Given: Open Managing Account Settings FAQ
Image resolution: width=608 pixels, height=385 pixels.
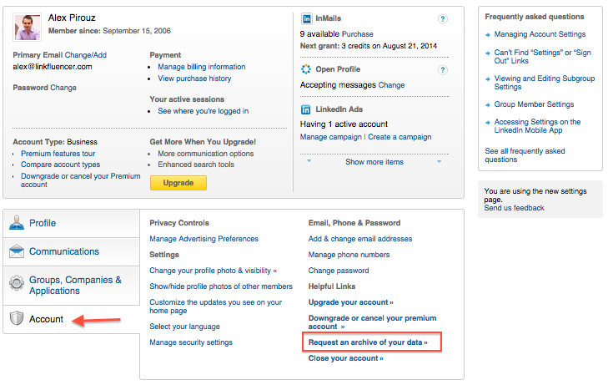Looking at the screenshot, I should pos(540,34).
